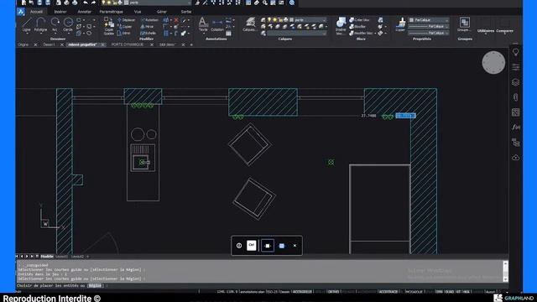Screen dimensions: 537x302
Task: Open the cloud panel icon on right sidebar
Action: point(515,158)
